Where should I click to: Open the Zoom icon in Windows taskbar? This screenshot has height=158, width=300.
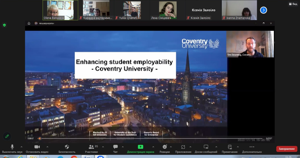point(101,157)
